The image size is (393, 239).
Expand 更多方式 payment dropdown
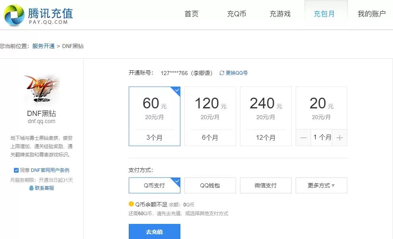tap(321, 185)
